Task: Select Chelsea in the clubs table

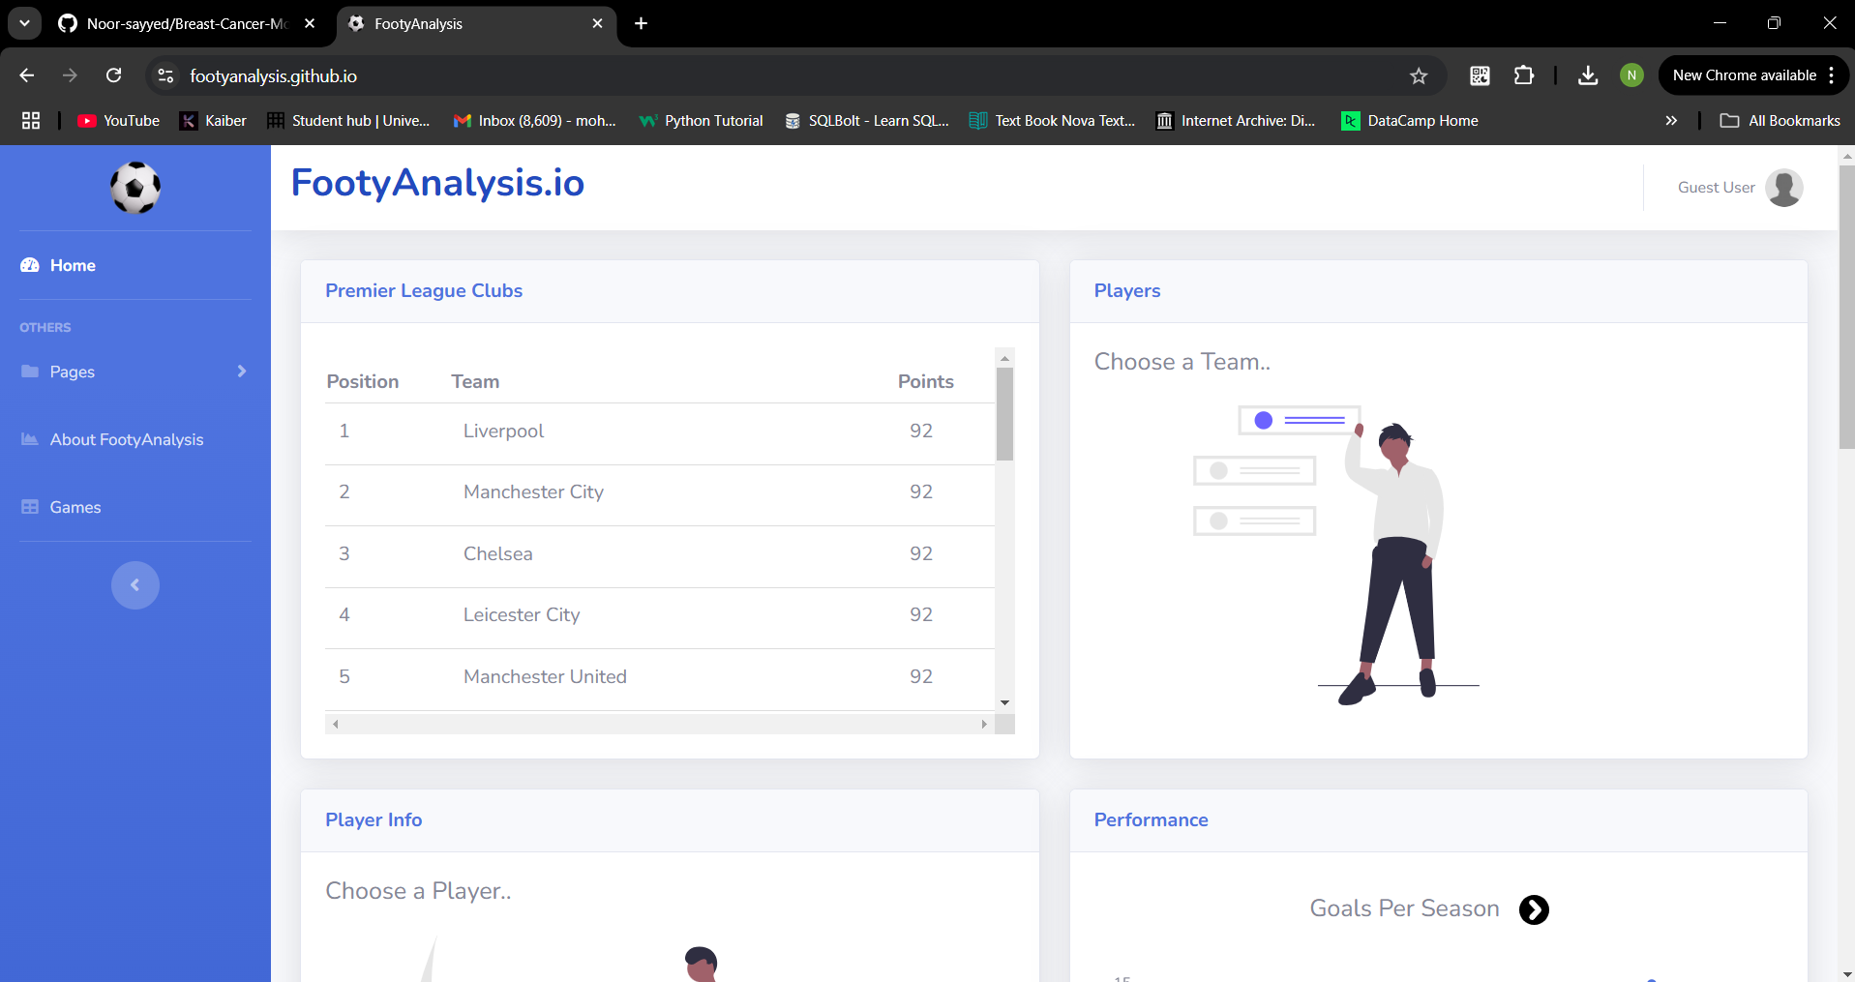Action: pos(660,554)
